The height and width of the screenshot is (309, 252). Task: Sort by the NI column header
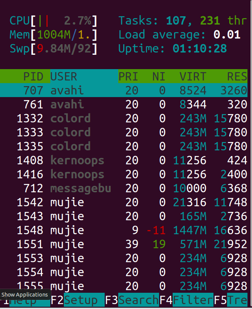coord(159,76)
